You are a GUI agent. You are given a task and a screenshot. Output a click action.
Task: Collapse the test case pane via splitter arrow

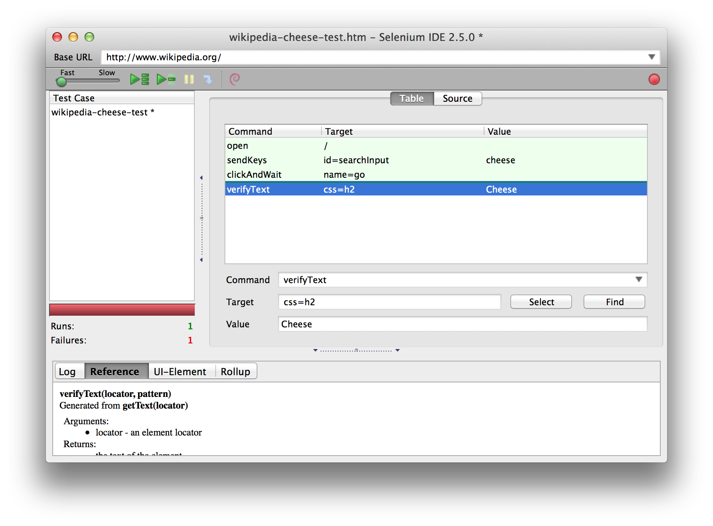click(202, 178)
